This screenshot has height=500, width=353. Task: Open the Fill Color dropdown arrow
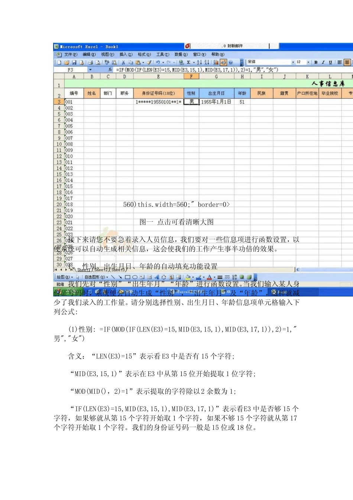click(x=192, y=277)
